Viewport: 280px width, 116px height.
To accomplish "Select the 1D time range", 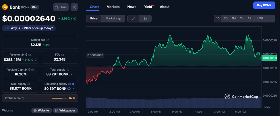I will tap(218, 19).
